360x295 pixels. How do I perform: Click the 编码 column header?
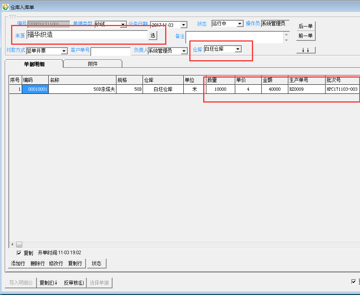35,80
